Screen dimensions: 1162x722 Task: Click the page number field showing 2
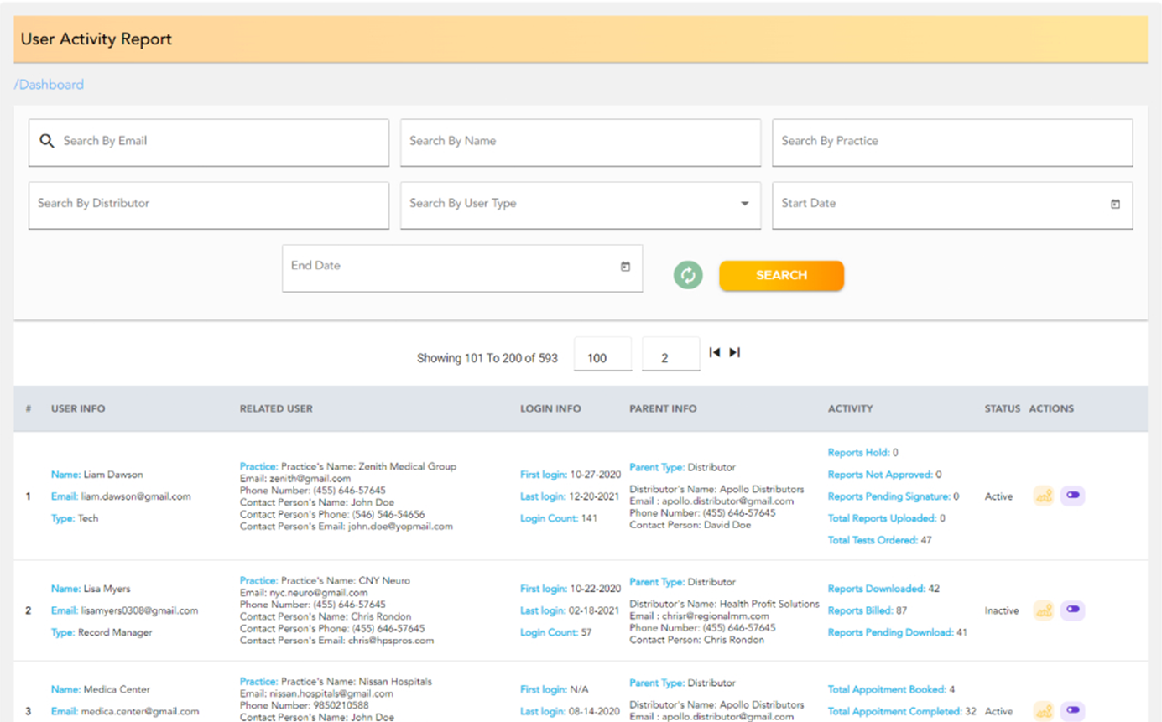pos(670,358)
